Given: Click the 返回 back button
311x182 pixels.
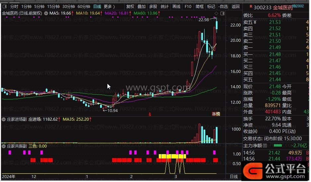Looking at the screenshot, I should point(236,7).
